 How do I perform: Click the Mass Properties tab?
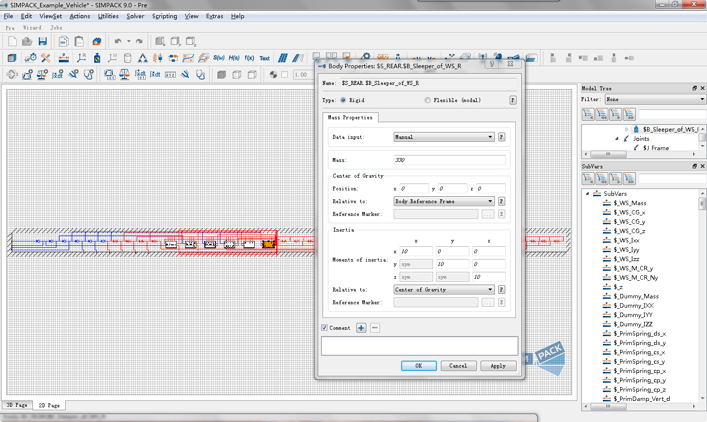[350, 117]
